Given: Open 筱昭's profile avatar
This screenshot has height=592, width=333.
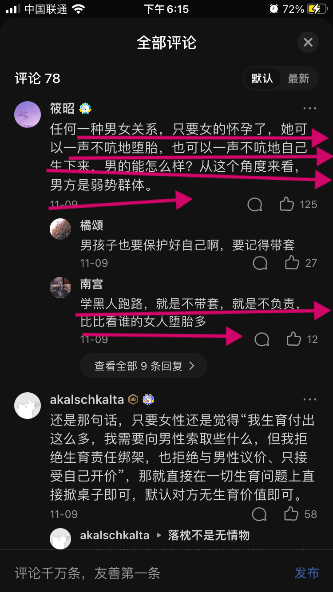Looking at the screenshot, I should click(x=28, y=114).
